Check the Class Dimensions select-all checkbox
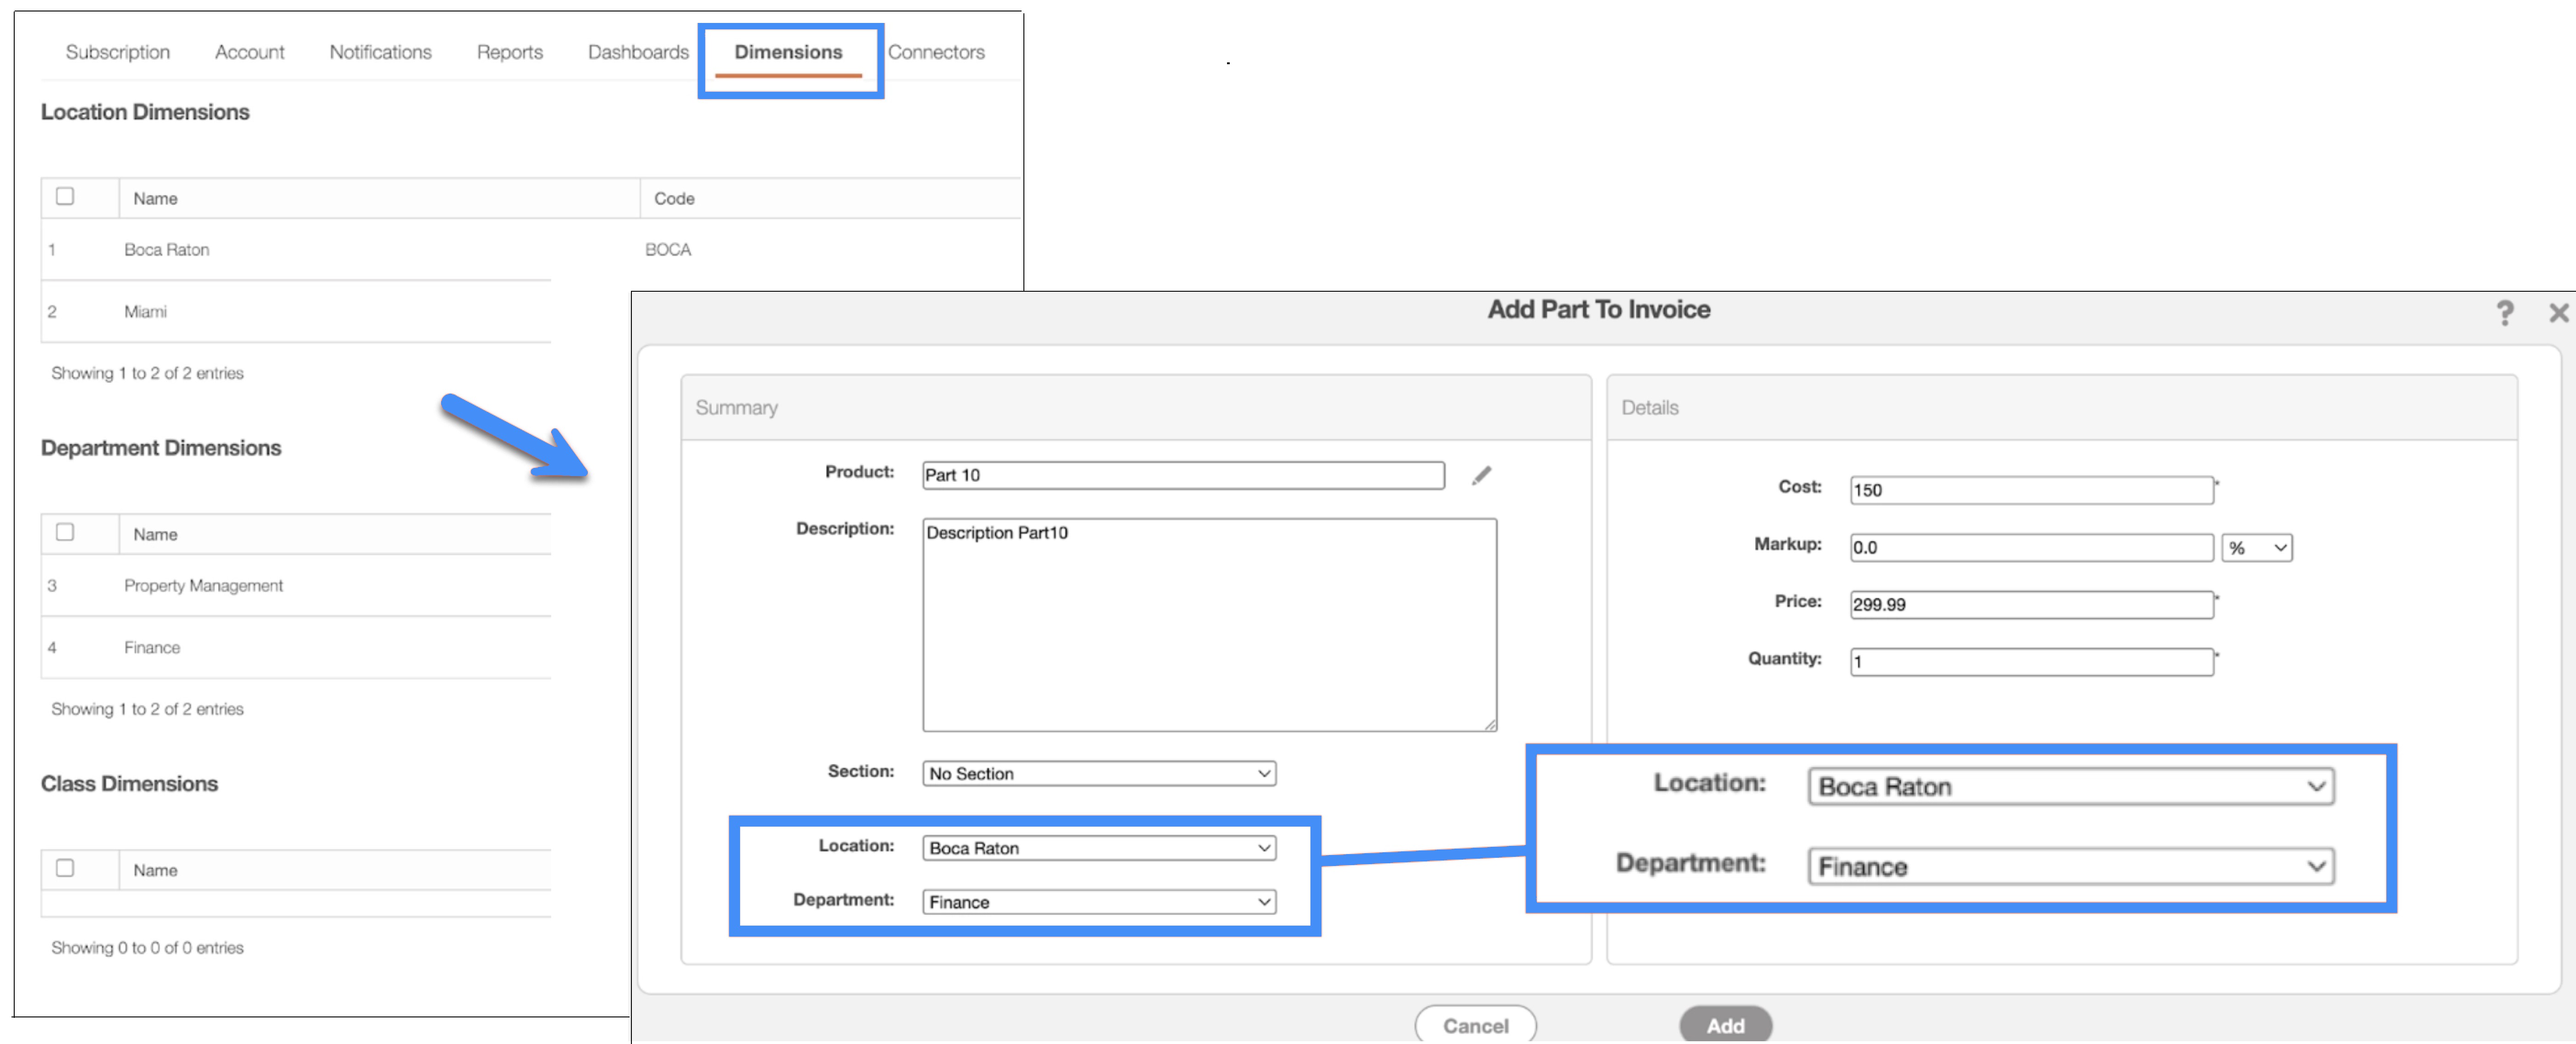 coord(65,868)
